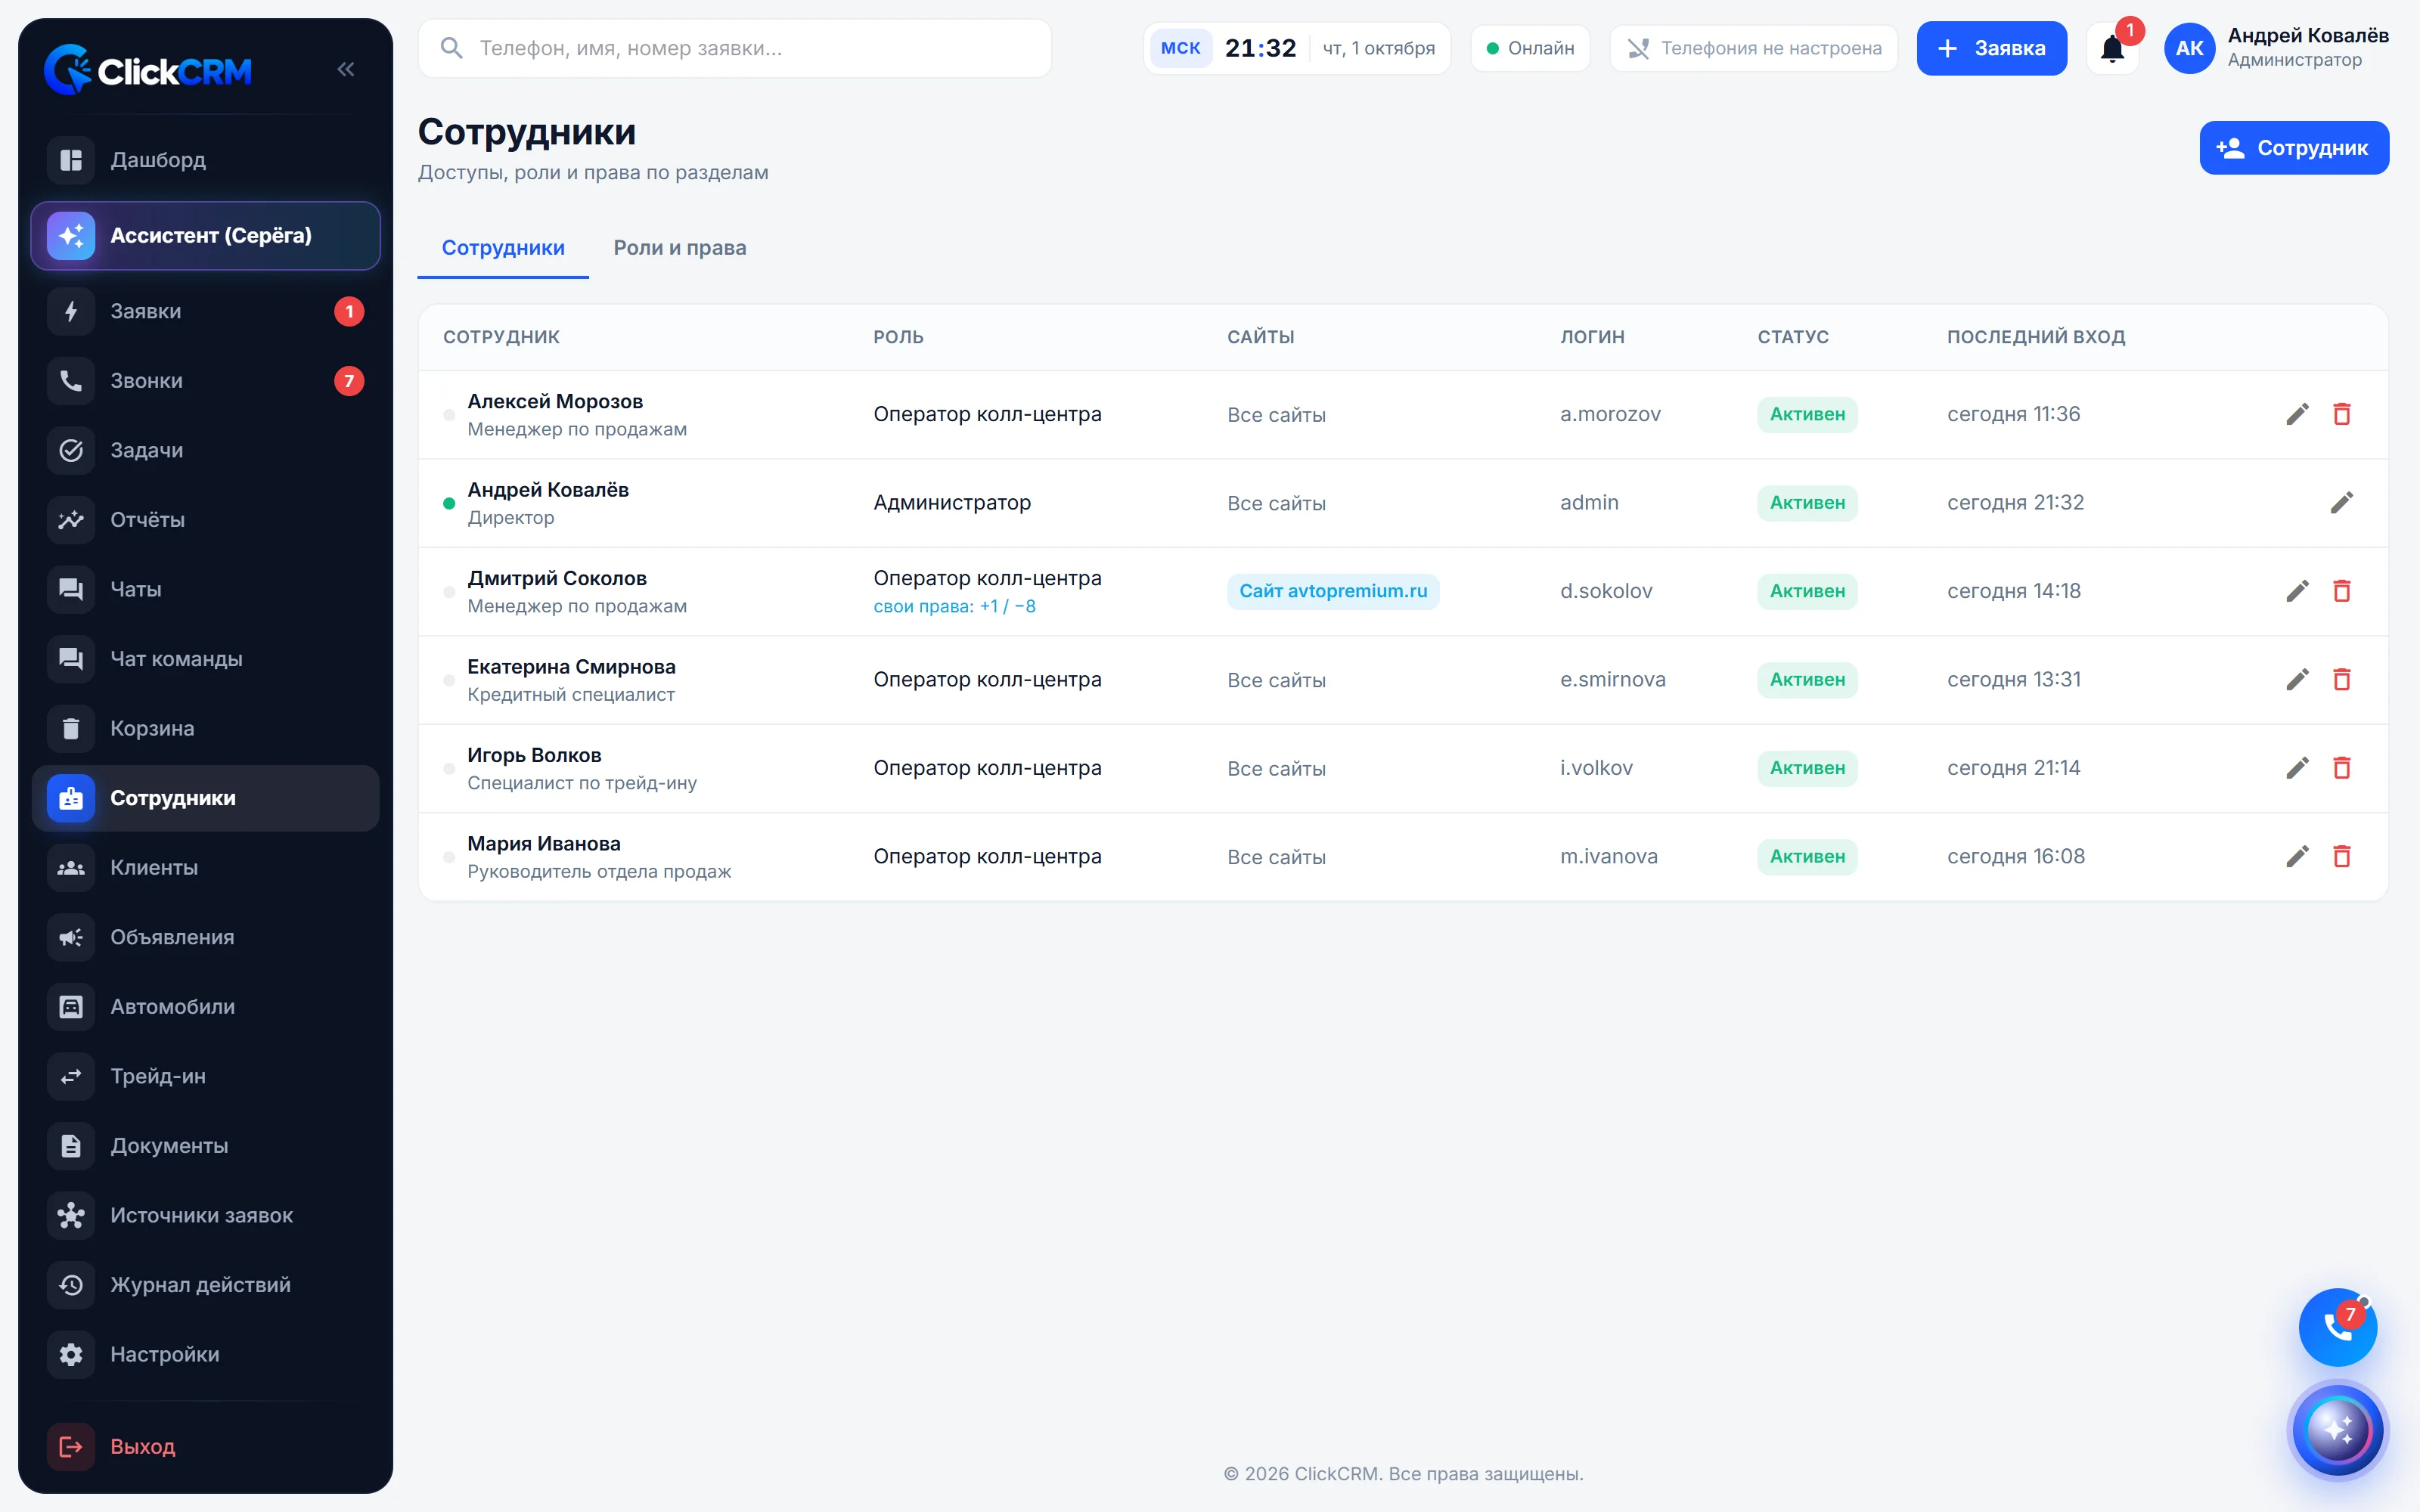Open Чаты in sidebar
Image resolution: width=2420 pixels, height=1512 pixels.
pyautogui.click(x=205, y=589)
